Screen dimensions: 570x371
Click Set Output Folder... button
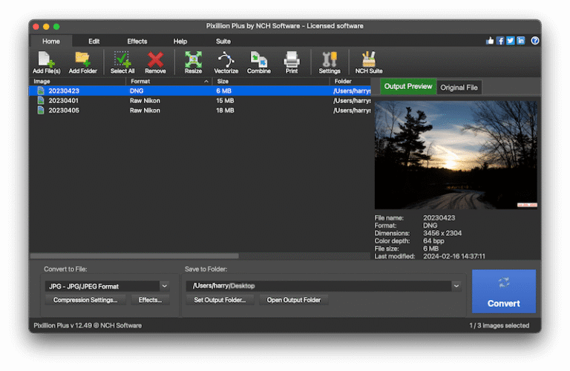pyautogui.click(x=220, y=301)
